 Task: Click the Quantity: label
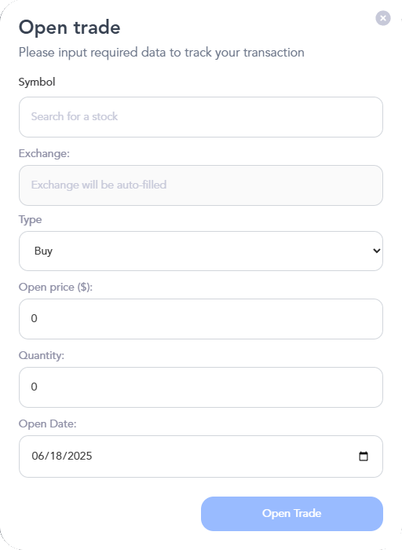(x=42, y=355)
